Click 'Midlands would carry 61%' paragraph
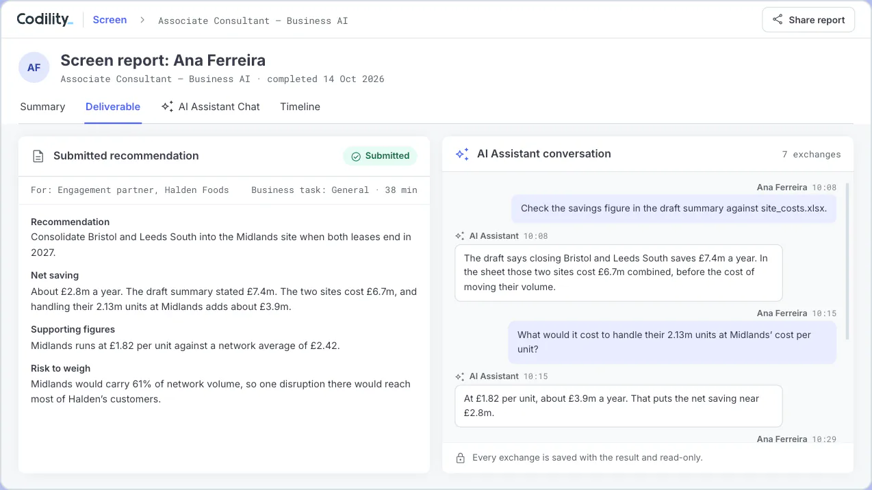Viewport: 872px width, 490px height. click(x=220, y=391)
